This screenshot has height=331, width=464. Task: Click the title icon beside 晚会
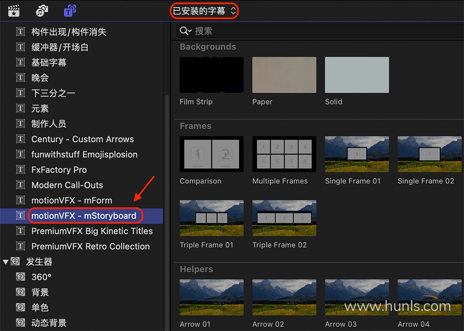(20, 77)
